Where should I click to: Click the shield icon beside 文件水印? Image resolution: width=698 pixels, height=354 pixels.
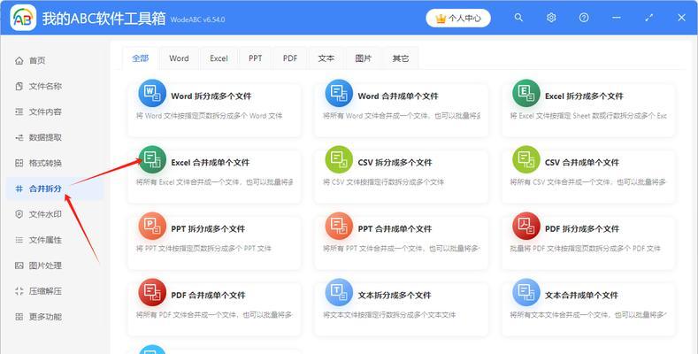(x=19, y=214)
